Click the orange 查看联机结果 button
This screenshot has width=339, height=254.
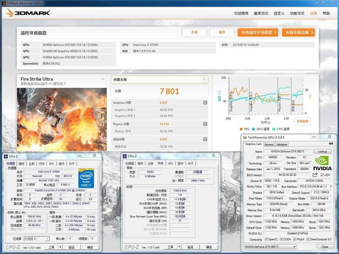pos(298,33)
